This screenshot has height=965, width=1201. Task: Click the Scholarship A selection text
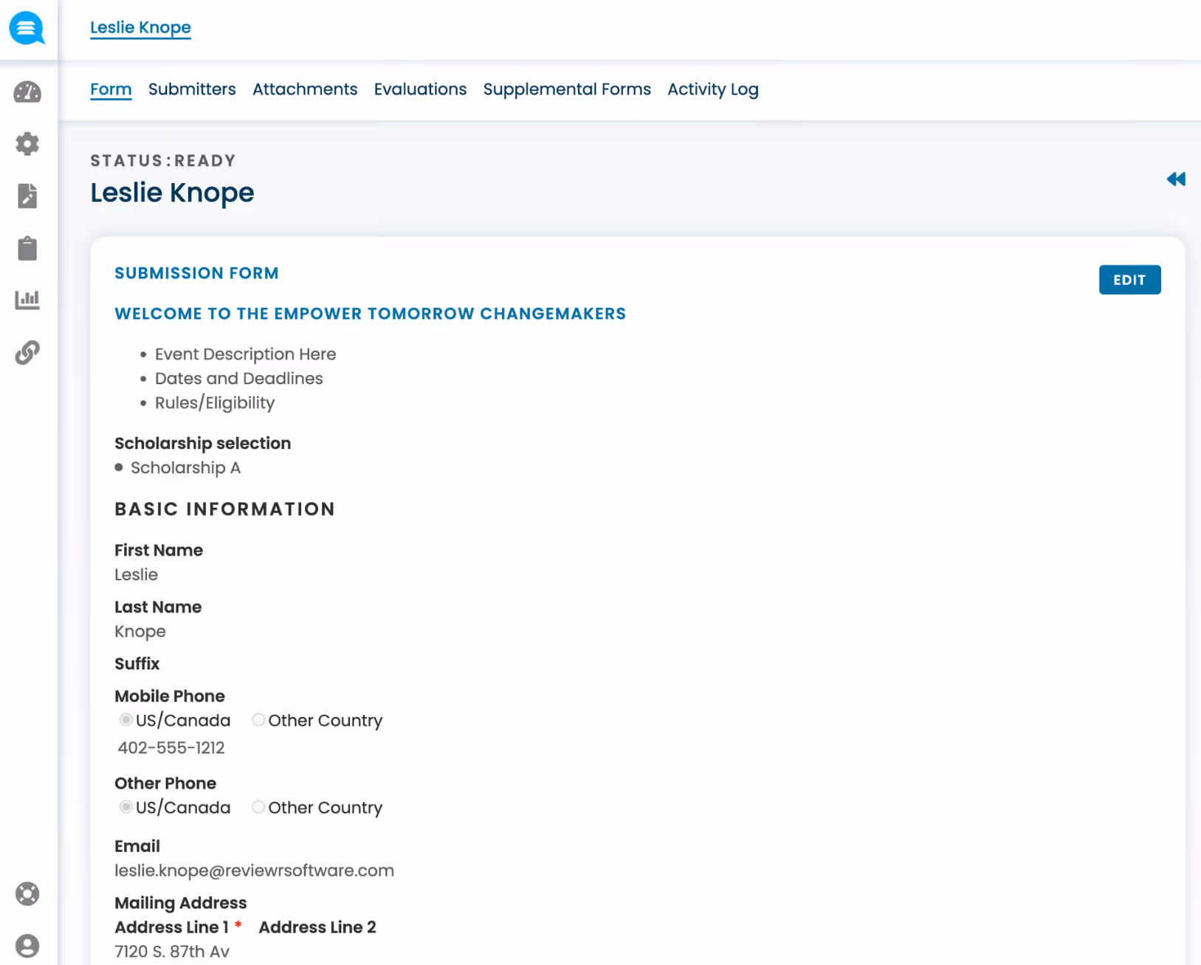coord(185,468)
